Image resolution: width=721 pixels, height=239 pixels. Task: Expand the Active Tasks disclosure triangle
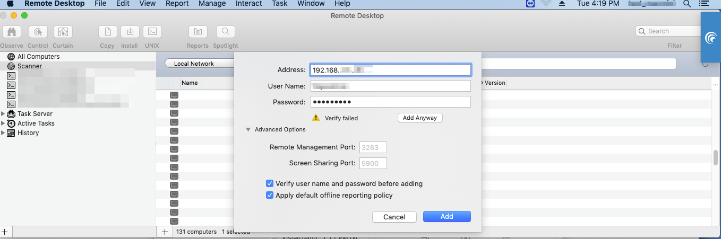tap(3, 123)
